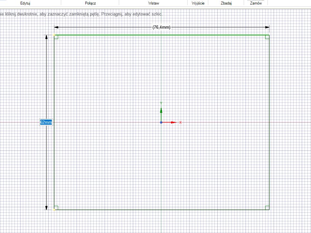Select the (76,4mm) width dimension label

click(161, 27)
